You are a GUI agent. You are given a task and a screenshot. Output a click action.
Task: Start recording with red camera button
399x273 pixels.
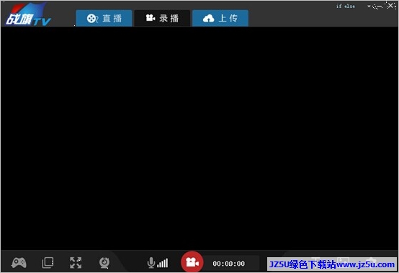(192, 262)
